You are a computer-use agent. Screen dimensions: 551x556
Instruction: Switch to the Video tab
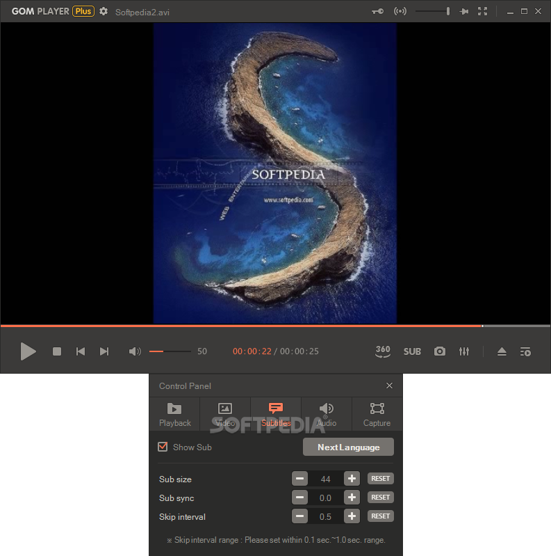tap(225, 414)
